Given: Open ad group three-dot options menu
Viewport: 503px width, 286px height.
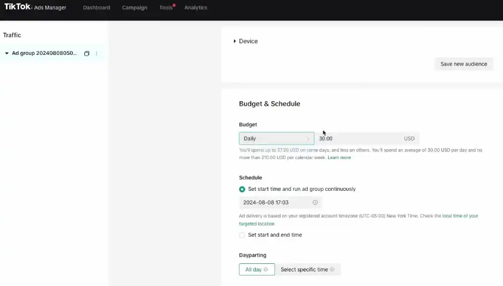Looking at the screenshot, I should point(97,53).
